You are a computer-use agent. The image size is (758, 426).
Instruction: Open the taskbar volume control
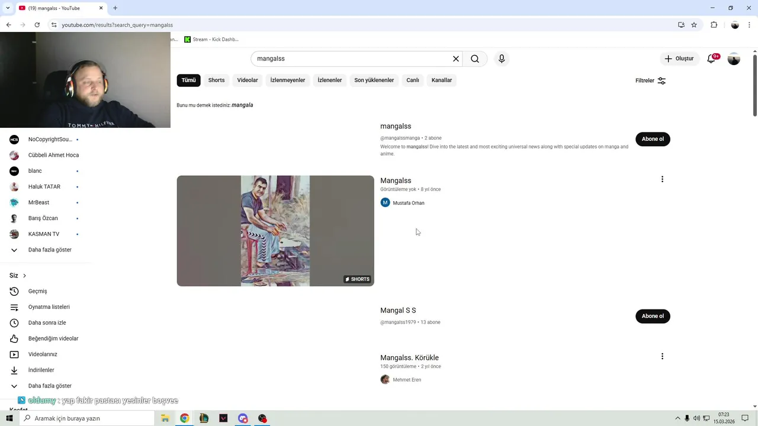coord(696,418)
